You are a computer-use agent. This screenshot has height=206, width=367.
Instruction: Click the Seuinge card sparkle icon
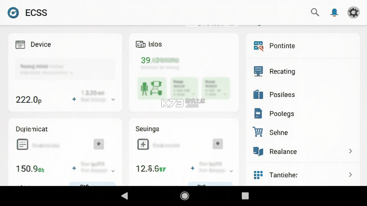point(143,144)
